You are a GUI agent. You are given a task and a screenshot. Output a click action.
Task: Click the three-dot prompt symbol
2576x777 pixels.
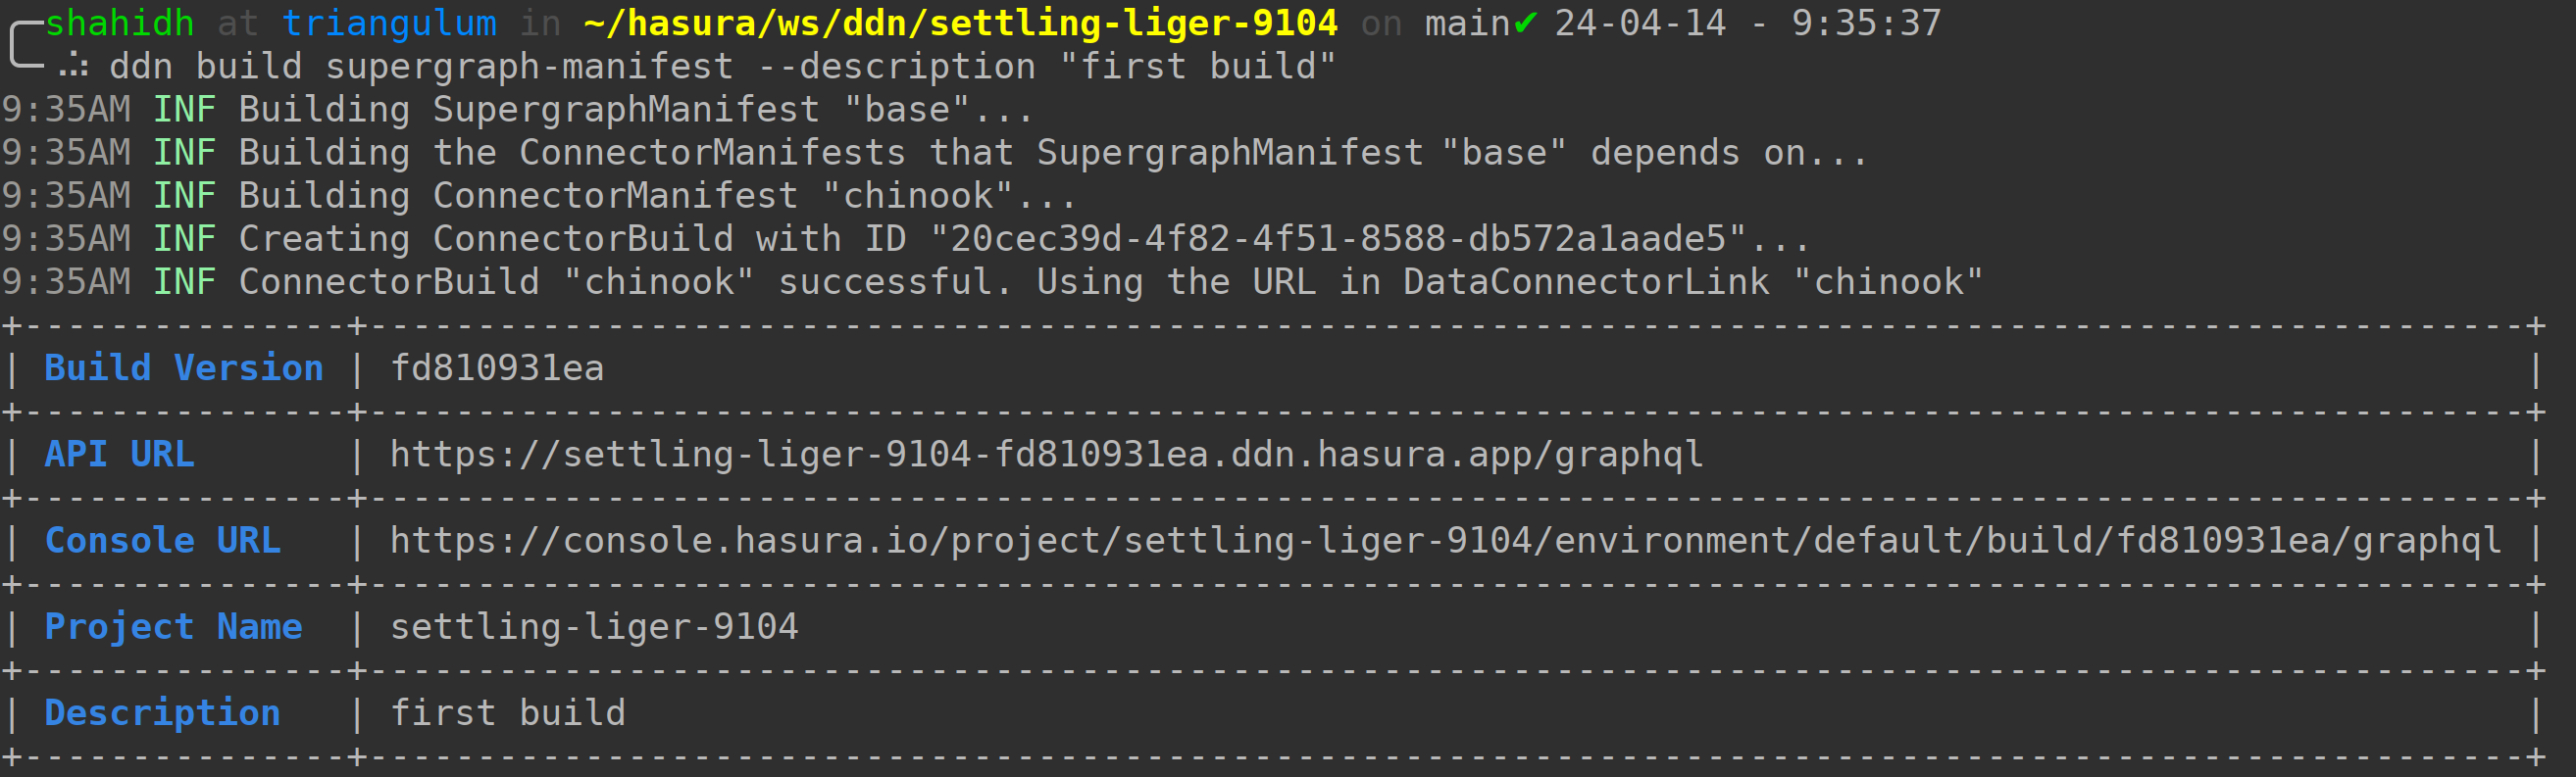[x=72, y=67]
